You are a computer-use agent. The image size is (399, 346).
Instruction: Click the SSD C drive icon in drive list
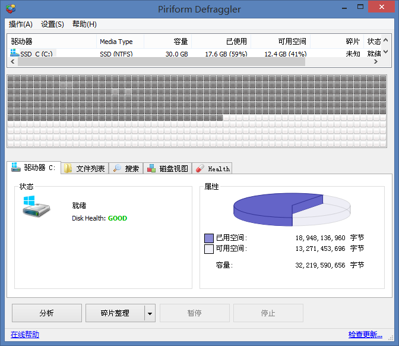[x=14, y=53]
